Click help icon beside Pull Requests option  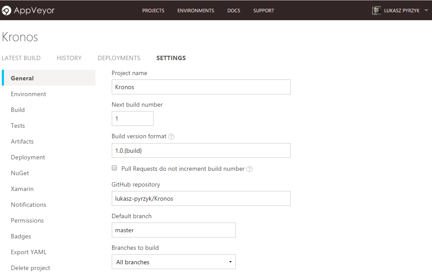[x=249, y=169]
